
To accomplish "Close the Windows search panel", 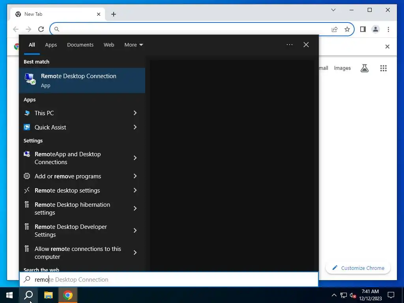I will pyautogui.click(x=306, y=45).
